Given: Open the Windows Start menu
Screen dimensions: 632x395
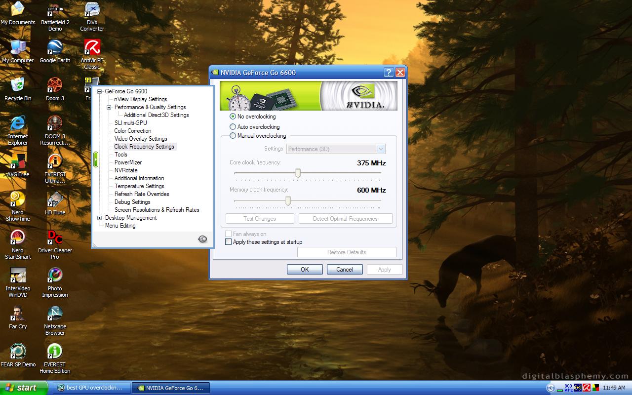Looking at the screenshot, I should point(24,388).
